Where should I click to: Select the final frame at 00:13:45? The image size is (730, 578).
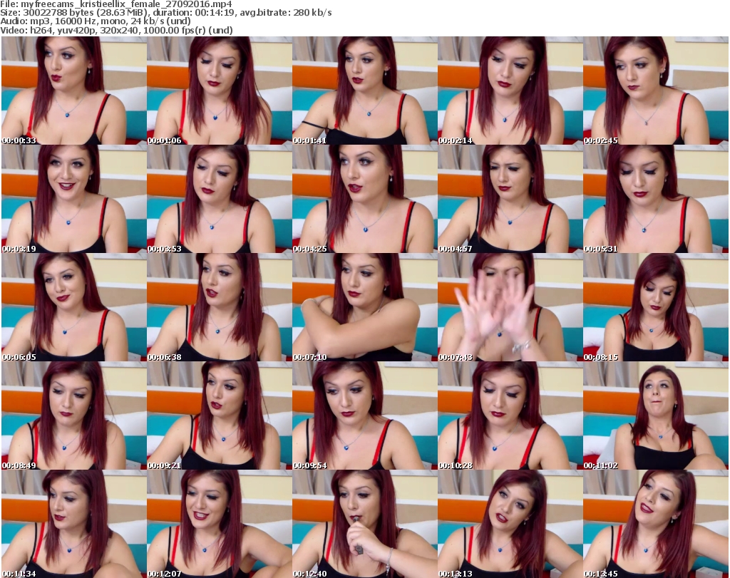655,524
